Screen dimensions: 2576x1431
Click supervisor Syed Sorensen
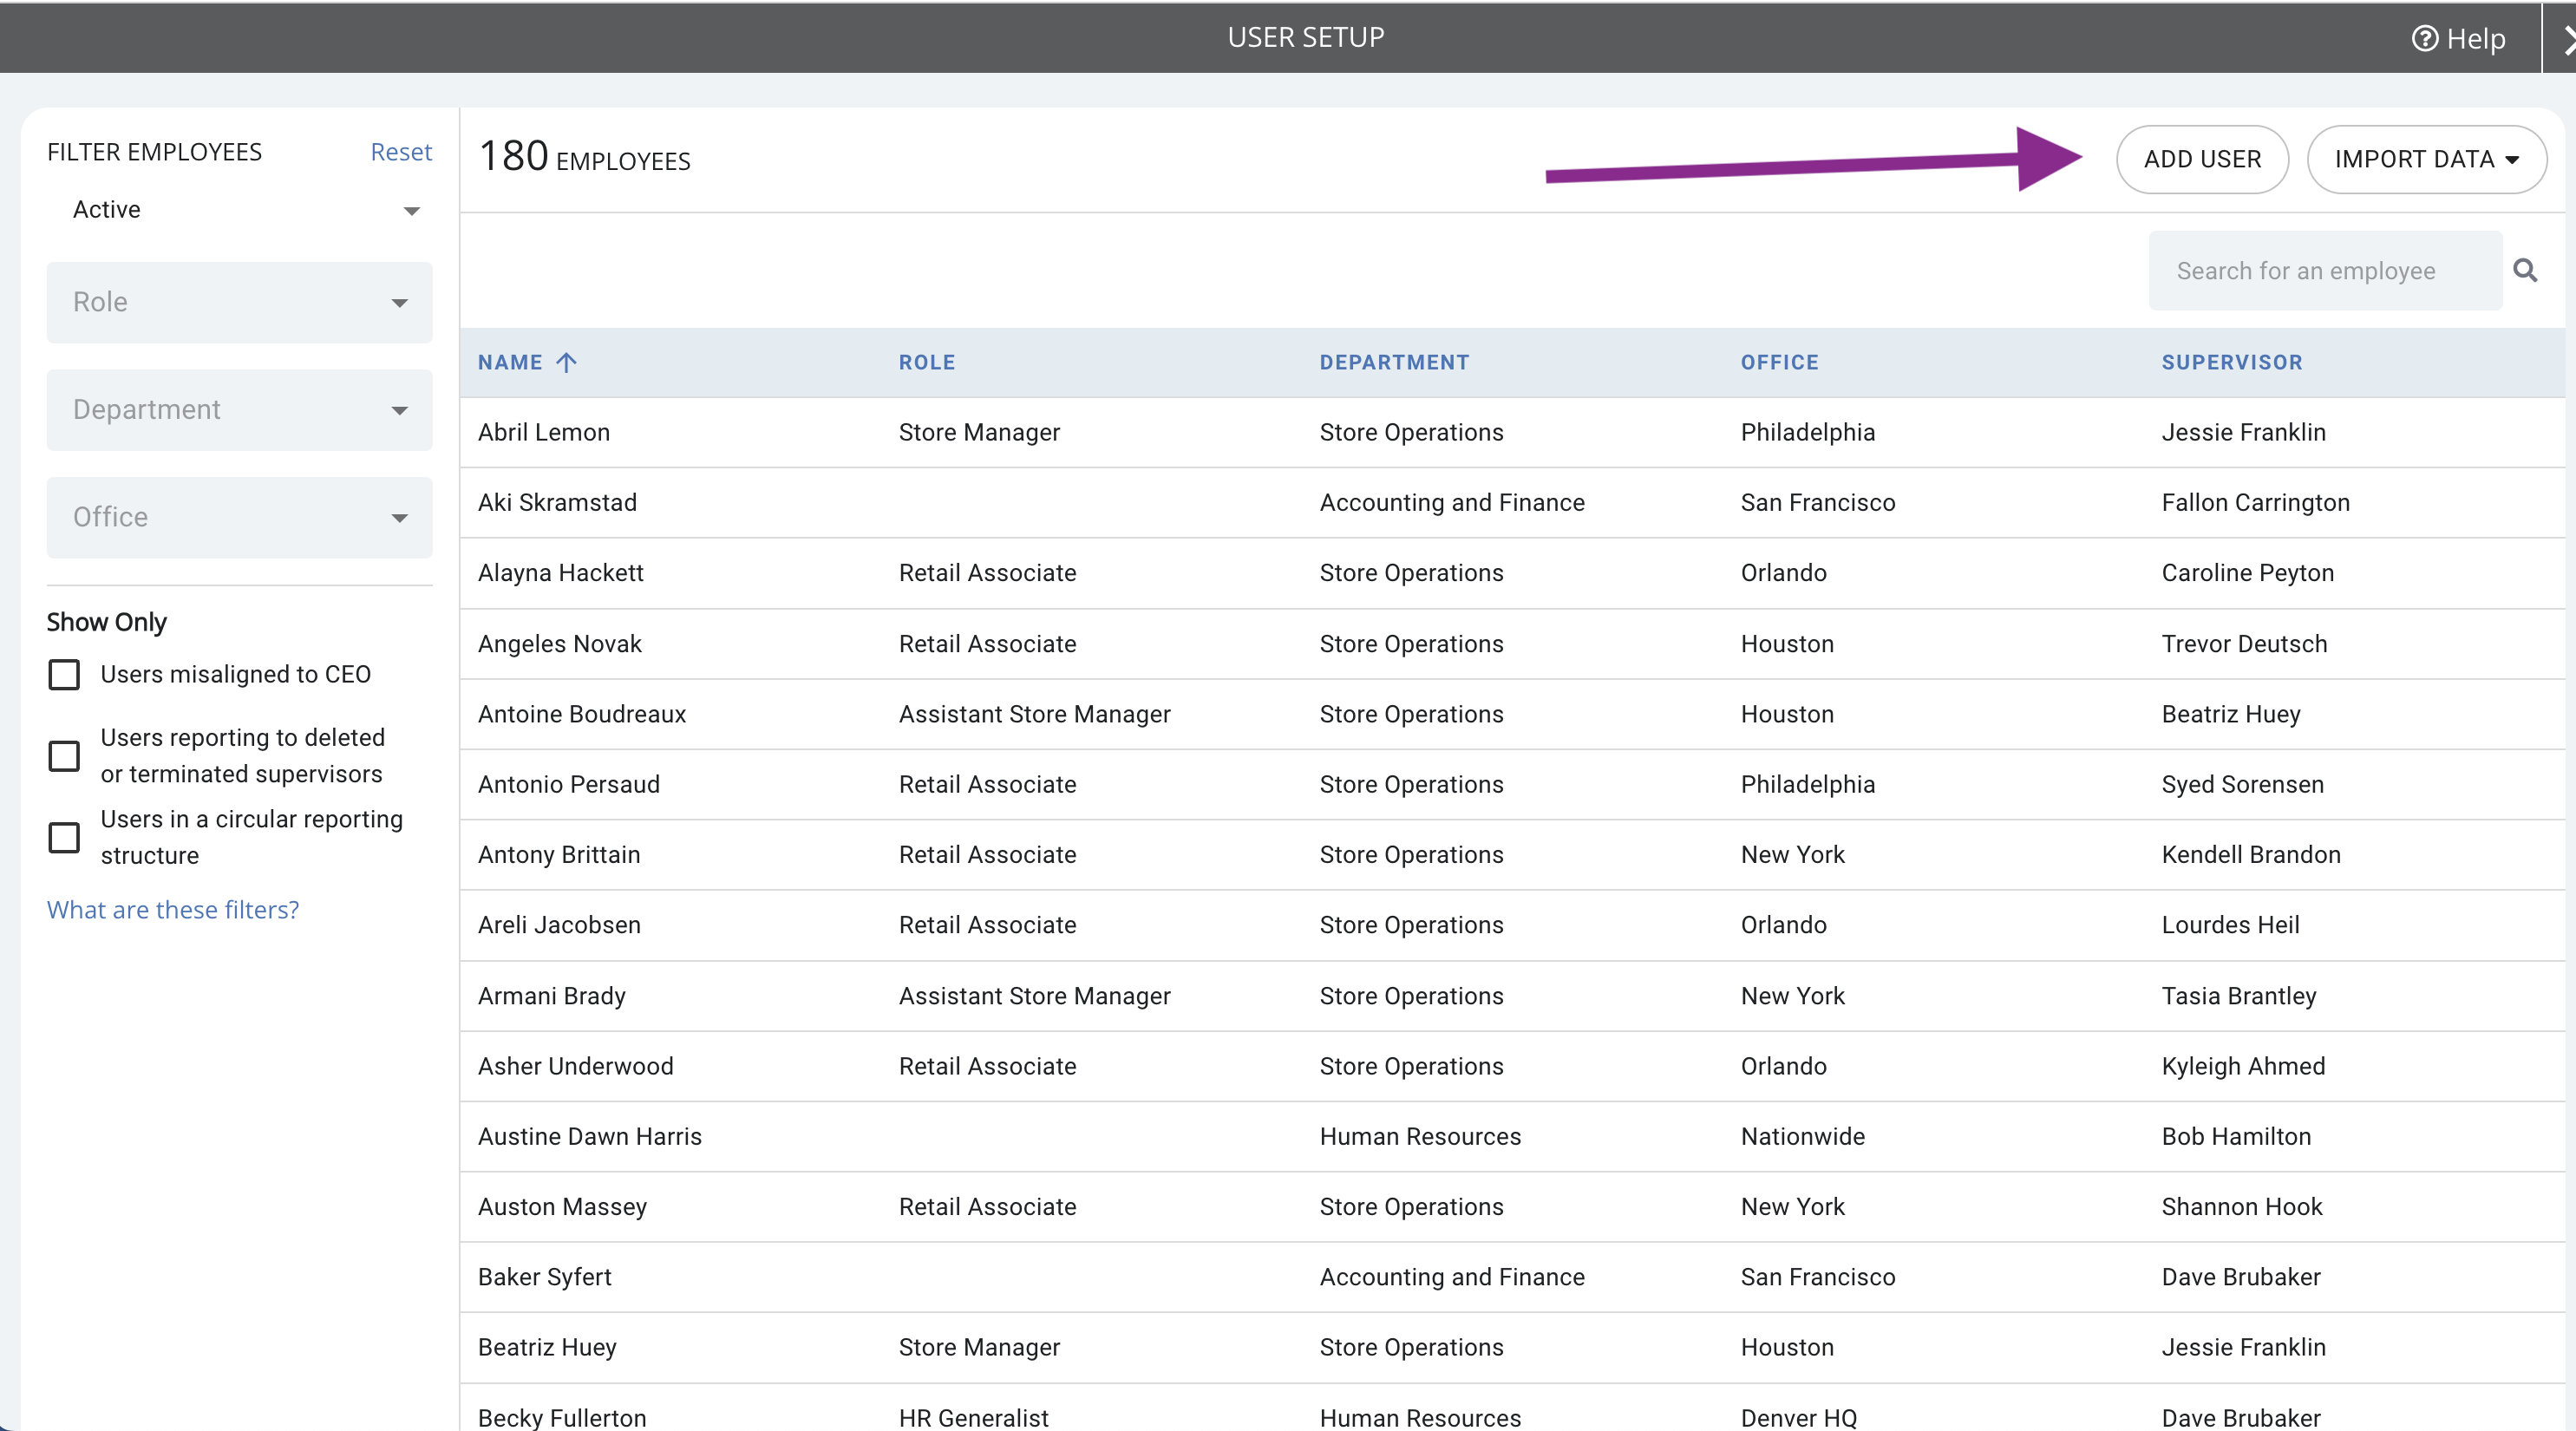[2242, 785]
